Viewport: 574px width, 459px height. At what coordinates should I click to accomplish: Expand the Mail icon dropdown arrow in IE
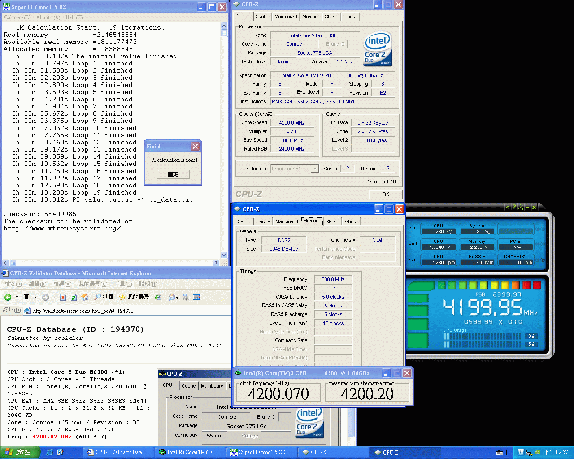[178, 298]
